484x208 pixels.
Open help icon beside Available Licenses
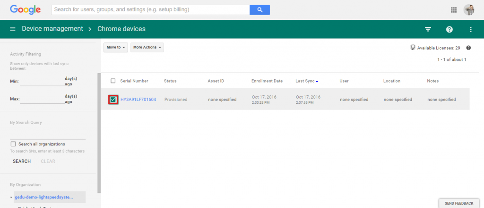click(x=468, y=48)
